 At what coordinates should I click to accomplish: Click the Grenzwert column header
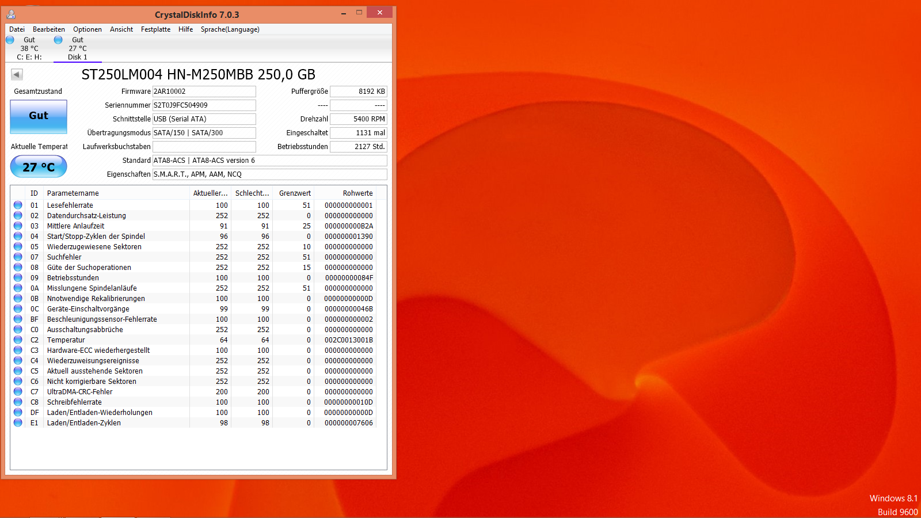point(294,193)
